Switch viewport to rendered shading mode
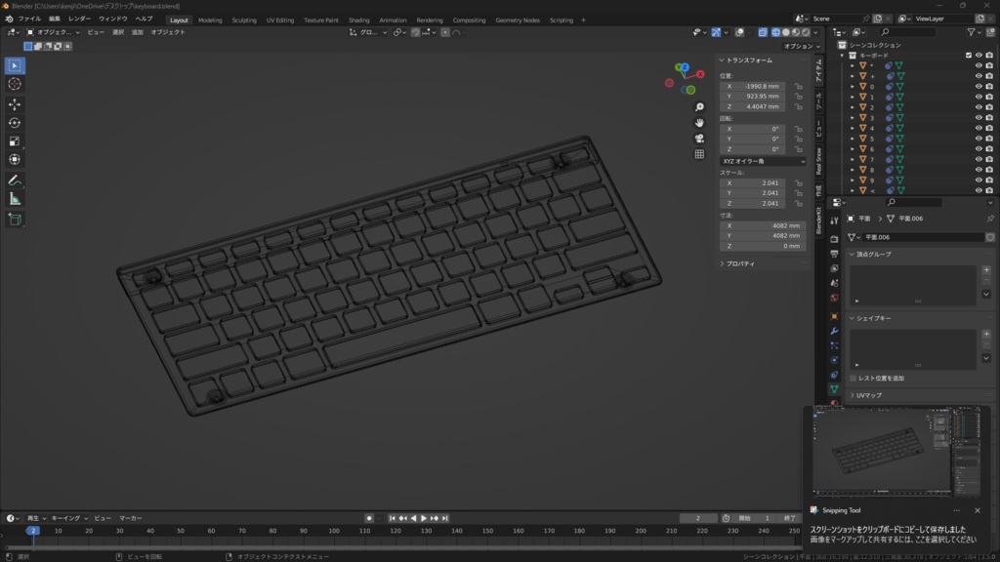The height and width of the screenshot is (562, 1000). pyautogui.click(x=805, y=32)
